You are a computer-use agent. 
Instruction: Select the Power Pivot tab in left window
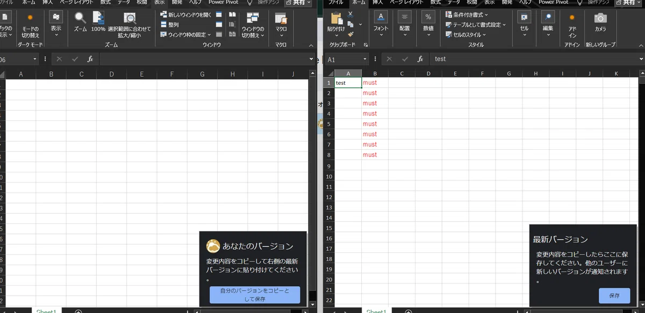coord(225,2)
